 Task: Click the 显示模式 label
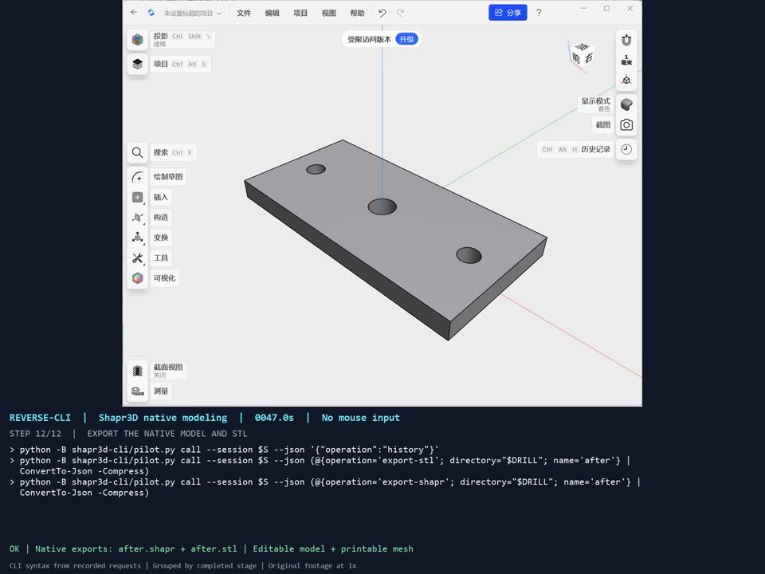596,101
